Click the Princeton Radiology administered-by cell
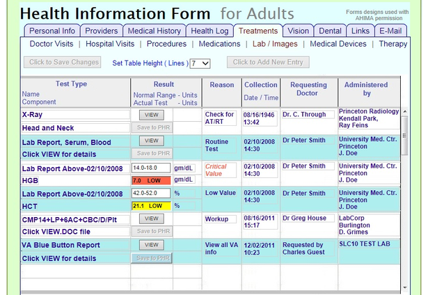This screenshot has height=295, width=428. coord(369,118)
